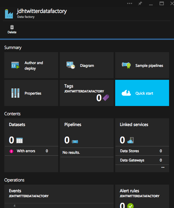The height and width of the screenshot is (208, 174).
Task: Open the Diagram tile
Action: point(87,65)
